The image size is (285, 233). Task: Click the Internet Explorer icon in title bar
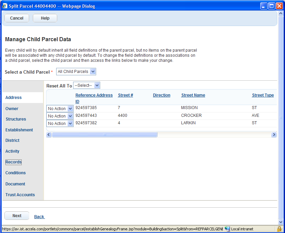[5, 6]
